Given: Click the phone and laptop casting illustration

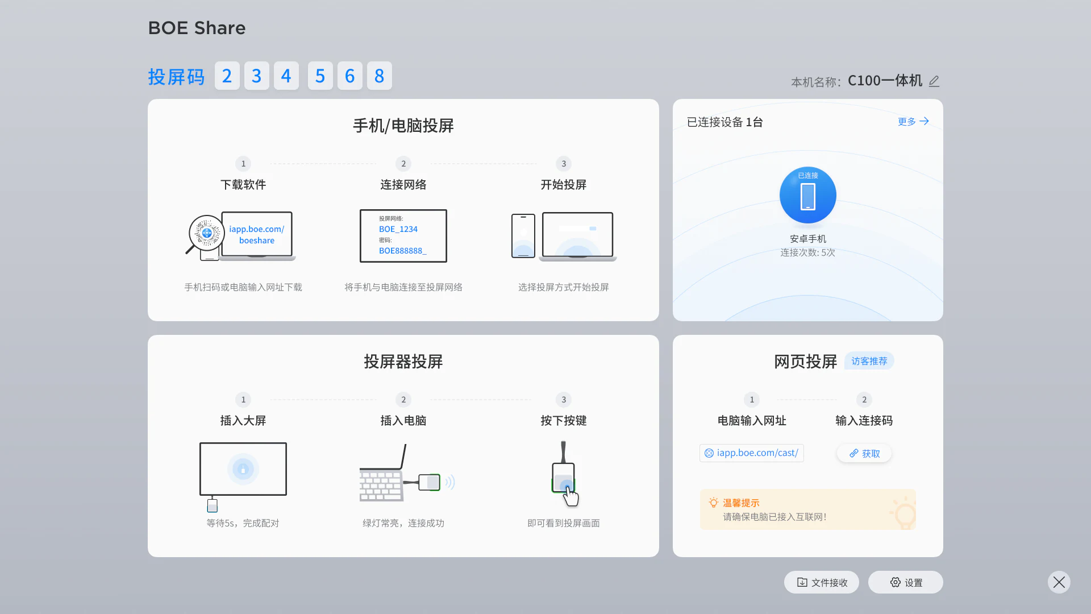Looking at the screenshot, I should tap(564, 236).
